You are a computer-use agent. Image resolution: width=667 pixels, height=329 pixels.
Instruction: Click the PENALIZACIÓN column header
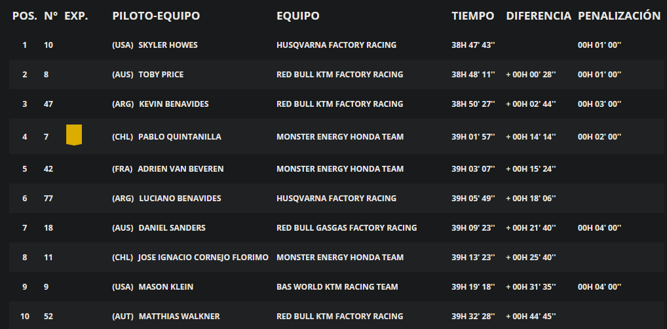[619, 15]
